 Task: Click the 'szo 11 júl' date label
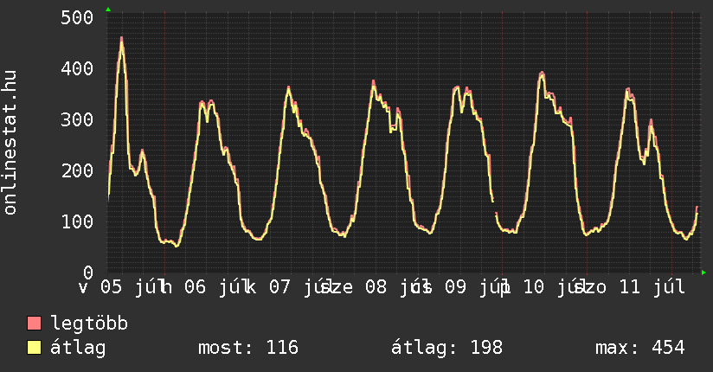coord(630,287)
